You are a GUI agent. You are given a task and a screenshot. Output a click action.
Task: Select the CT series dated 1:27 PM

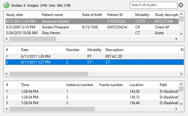point(95,62)
